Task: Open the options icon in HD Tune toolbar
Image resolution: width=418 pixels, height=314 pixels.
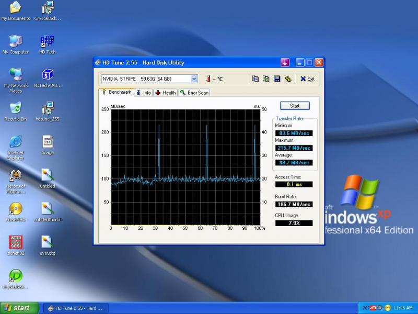Action: pyautogui.click(x=288, y=79)
